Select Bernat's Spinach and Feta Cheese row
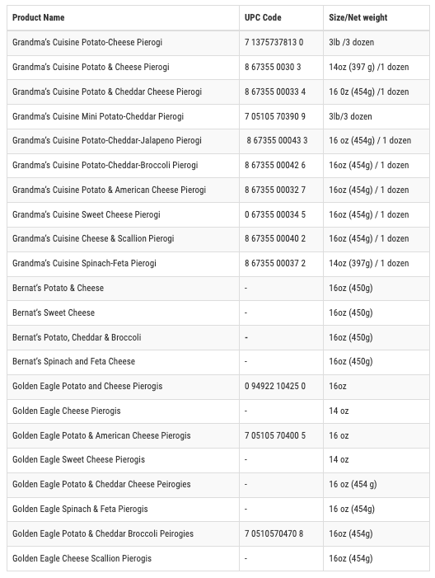The width and height of the screenshot is (435, 578). point(218,362)
